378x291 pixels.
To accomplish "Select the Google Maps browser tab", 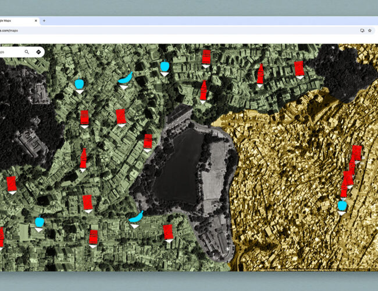I will pyautogui.click(x=15, y=20).
